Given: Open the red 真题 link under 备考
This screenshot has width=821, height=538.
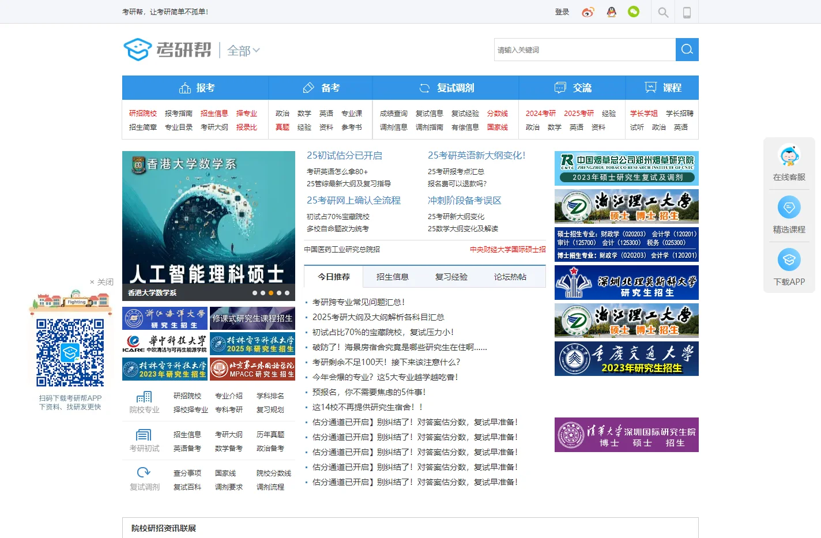Looking at the screenshot, I should (283, 127).
